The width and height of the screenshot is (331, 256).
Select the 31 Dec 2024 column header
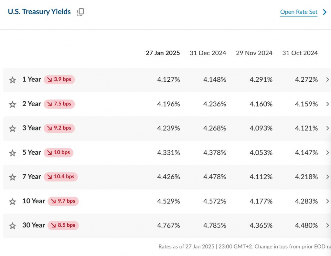coord(208,53)
